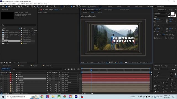Open the Bold font style dropdown
The height and width of the screenshot is (99, 177).
[160, 16]
